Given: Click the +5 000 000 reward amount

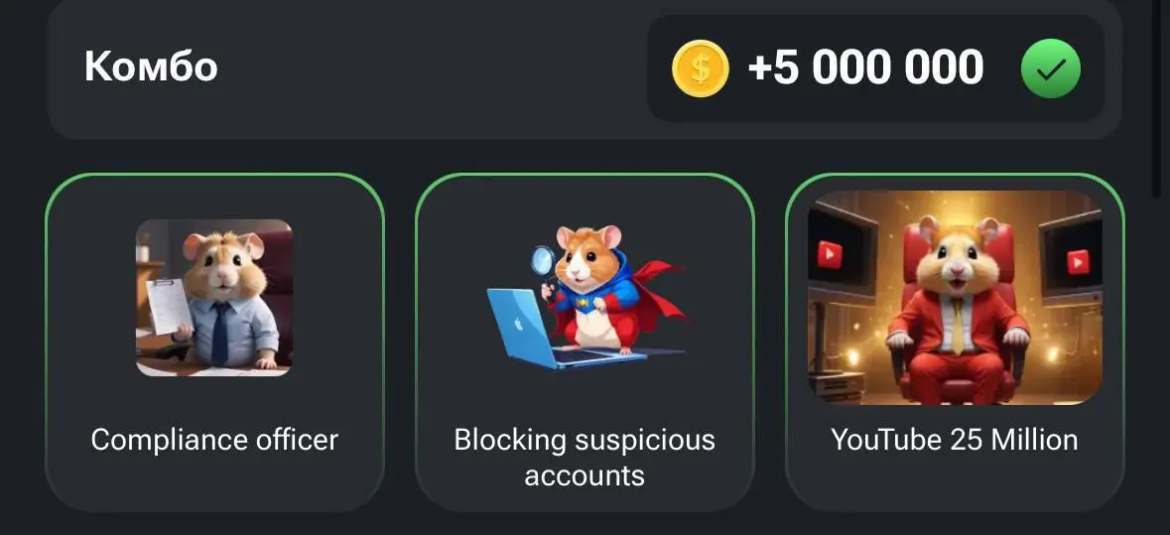Looking at the screenshot, I should tap(865, 67).
